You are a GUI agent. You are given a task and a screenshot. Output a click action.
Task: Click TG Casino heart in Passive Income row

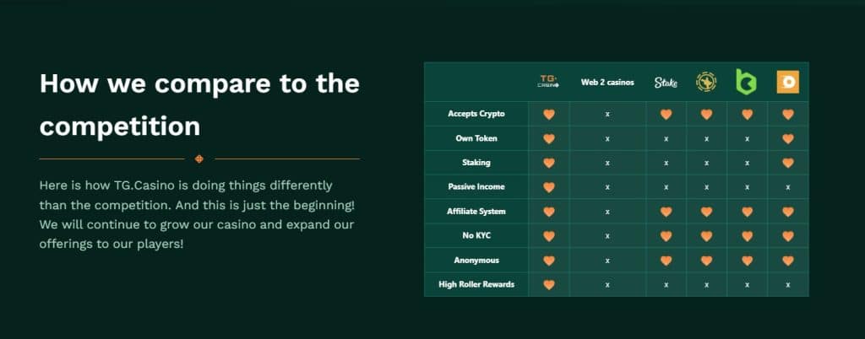coord(548,187)
